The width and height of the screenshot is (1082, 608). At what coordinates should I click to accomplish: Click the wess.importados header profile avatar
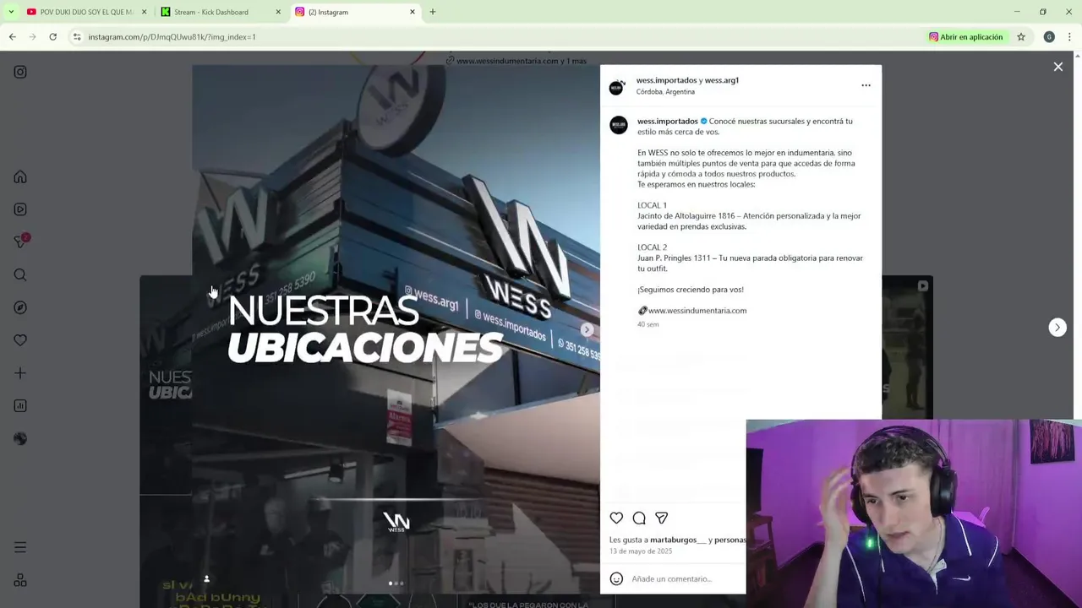coord(618,86)
